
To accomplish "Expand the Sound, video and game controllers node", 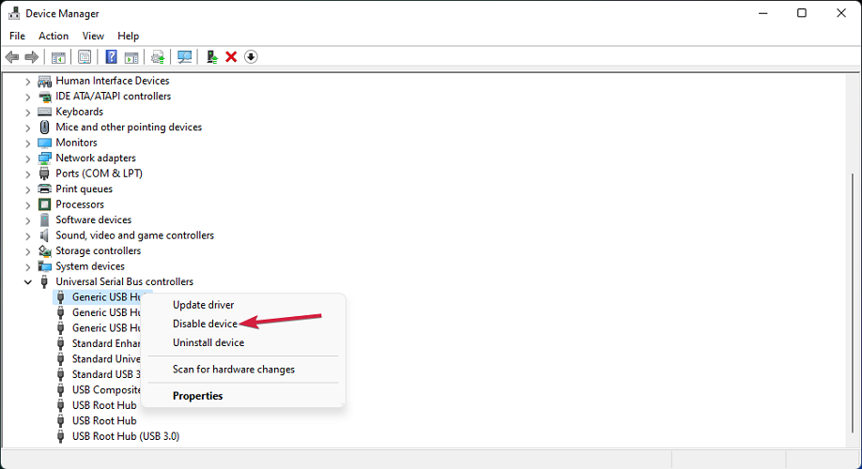I will point(28,235).
